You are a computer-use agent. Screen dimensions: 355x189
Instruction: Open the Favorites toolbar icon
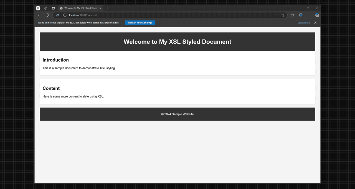tap(293, 15)
